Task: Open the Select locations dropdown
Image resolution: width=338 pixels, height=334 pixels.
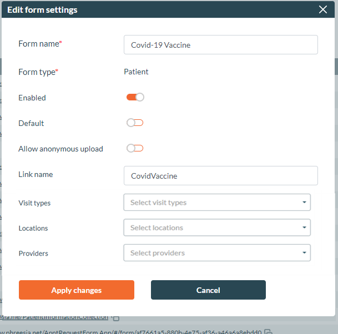Action: [x=217, y=227]
